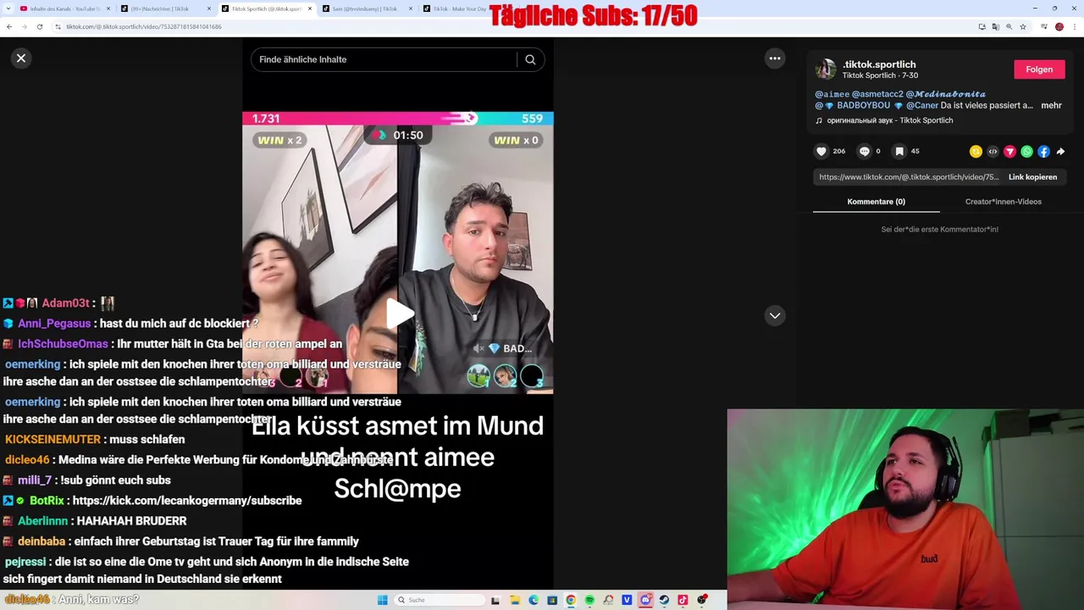Open Spotify from taskbar
Screen dimensions: 1084x610
tap(589, 600)
